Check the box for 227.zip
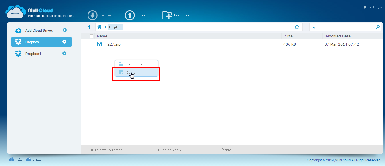Viewport: 385px width, 166px height. click(91, 44)
